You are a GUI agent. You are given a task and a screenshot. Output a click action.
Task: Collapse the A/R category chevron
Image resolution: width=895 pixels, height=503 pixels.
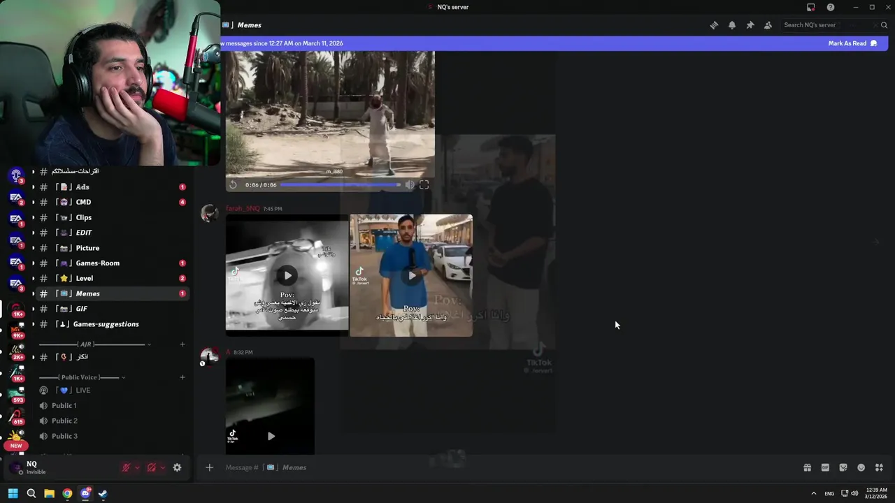tap(149, 344)
